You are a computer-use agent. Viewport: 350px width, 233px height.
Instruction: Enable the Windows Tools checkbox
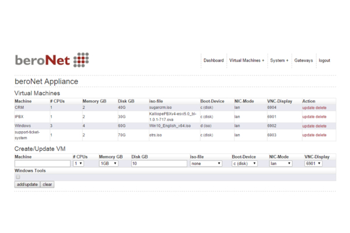18,176
